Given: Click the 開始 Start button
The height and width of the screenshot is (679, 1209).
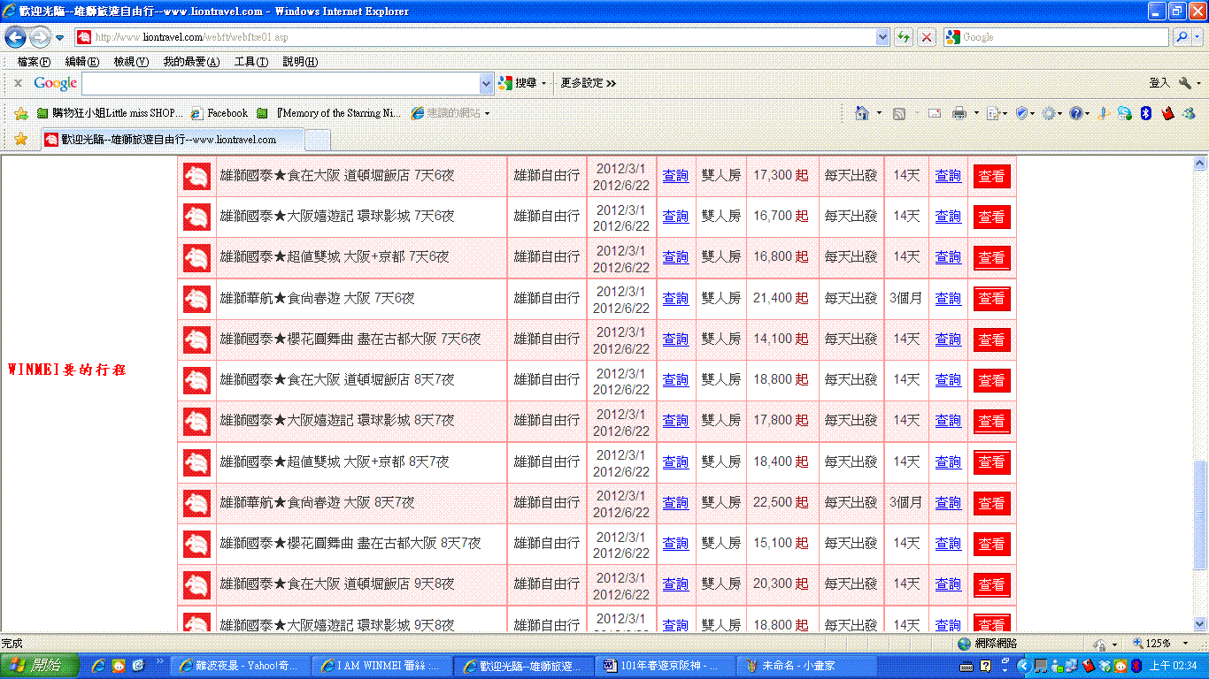Looking at the screenshot, I should [39, 666].
